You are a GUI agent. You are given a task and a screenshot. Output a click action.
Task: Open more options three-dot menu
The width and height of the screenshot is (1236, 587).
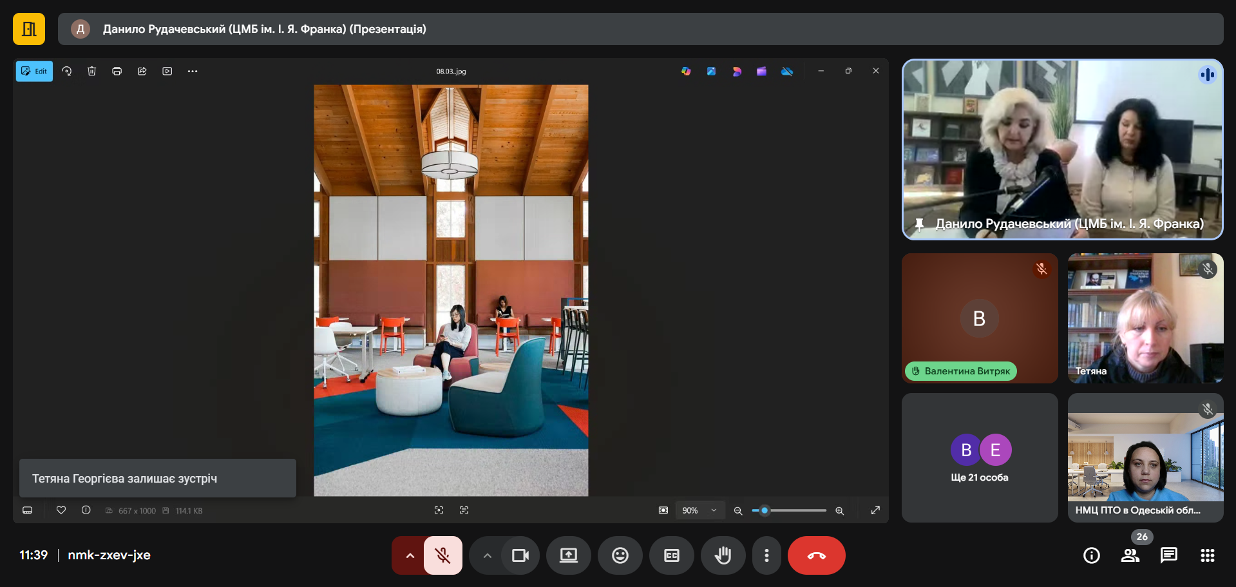pos(766,555)
